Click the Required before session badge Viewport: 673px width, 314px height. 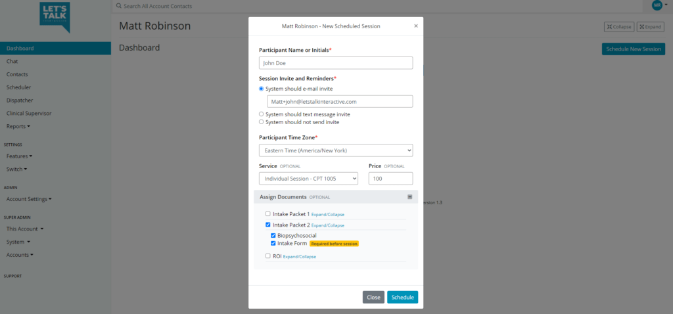point(334,244)
